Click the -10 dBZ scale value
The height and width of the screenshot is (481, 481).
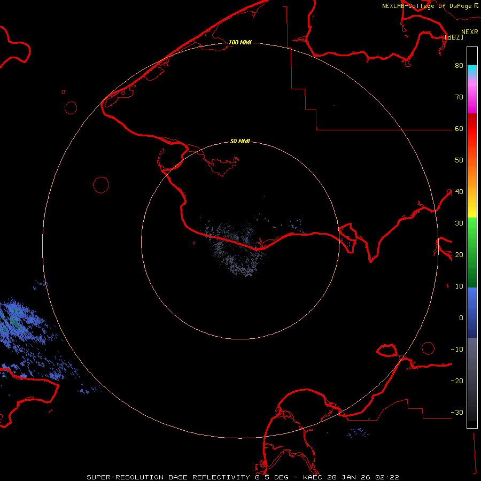click(x=457, y=350)
